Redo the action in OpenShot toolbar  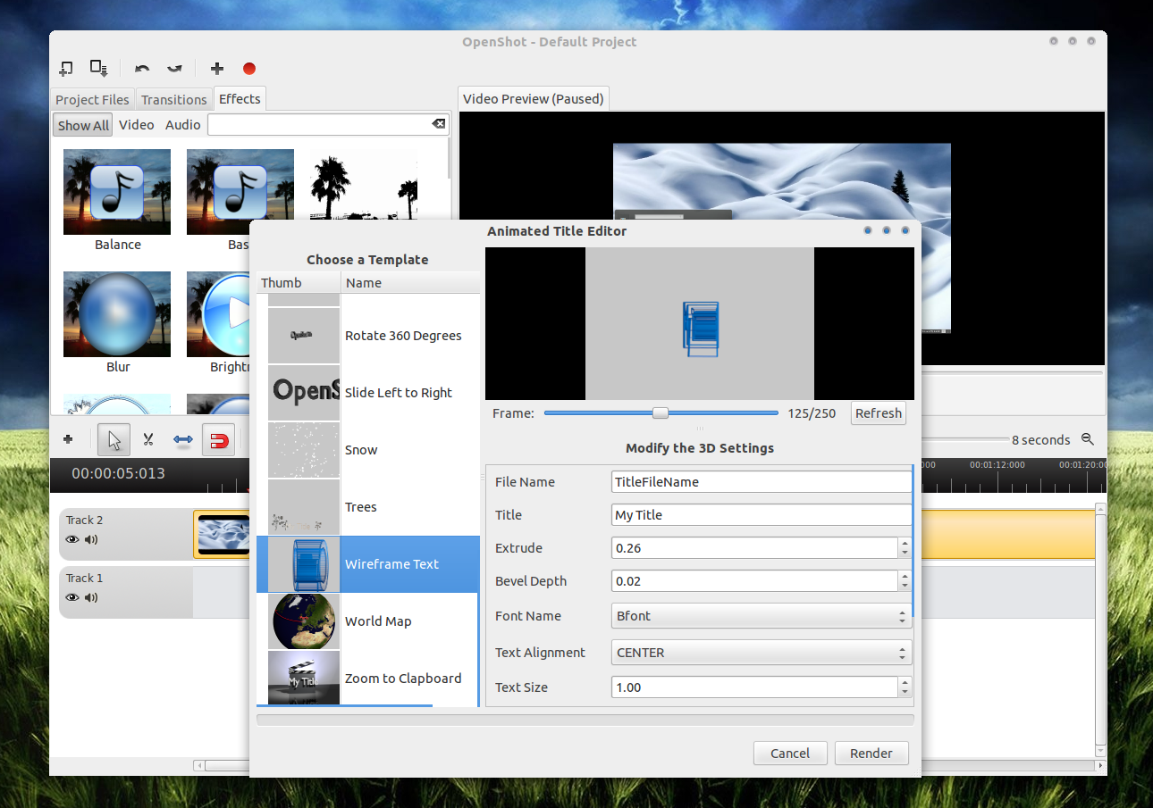point(174,69)
